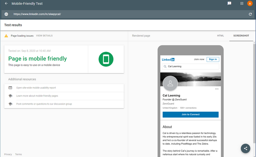Click the LinkedIn logo in preview

[x=168, y=59]
